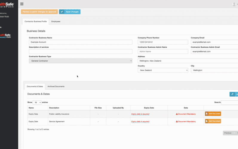Viewport: 238px width, 149px height.
Task: Click the Description of services field
Action: (x=80, y=52)
